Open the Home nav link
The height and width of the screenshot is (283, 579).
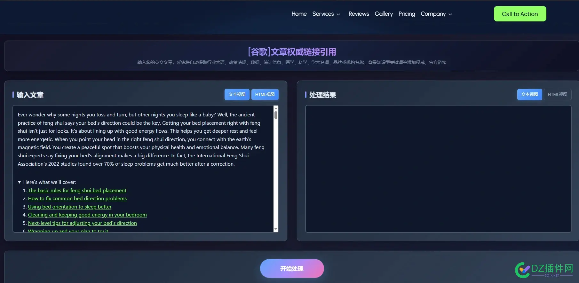coord(299,14)
